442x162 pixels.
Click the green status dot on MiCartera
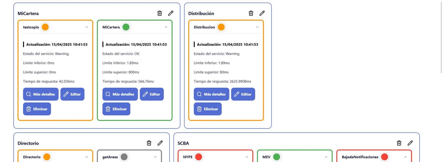pyautogui.click(x=126, y=27)
